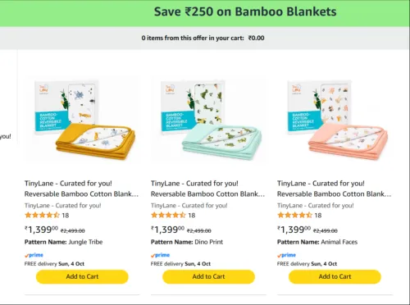Click the star rating of Dino Print blanket

(168, 216)
